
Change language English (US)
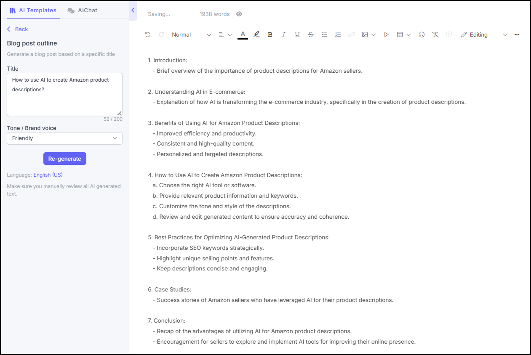pyautogui.click(x=48, y=175)
